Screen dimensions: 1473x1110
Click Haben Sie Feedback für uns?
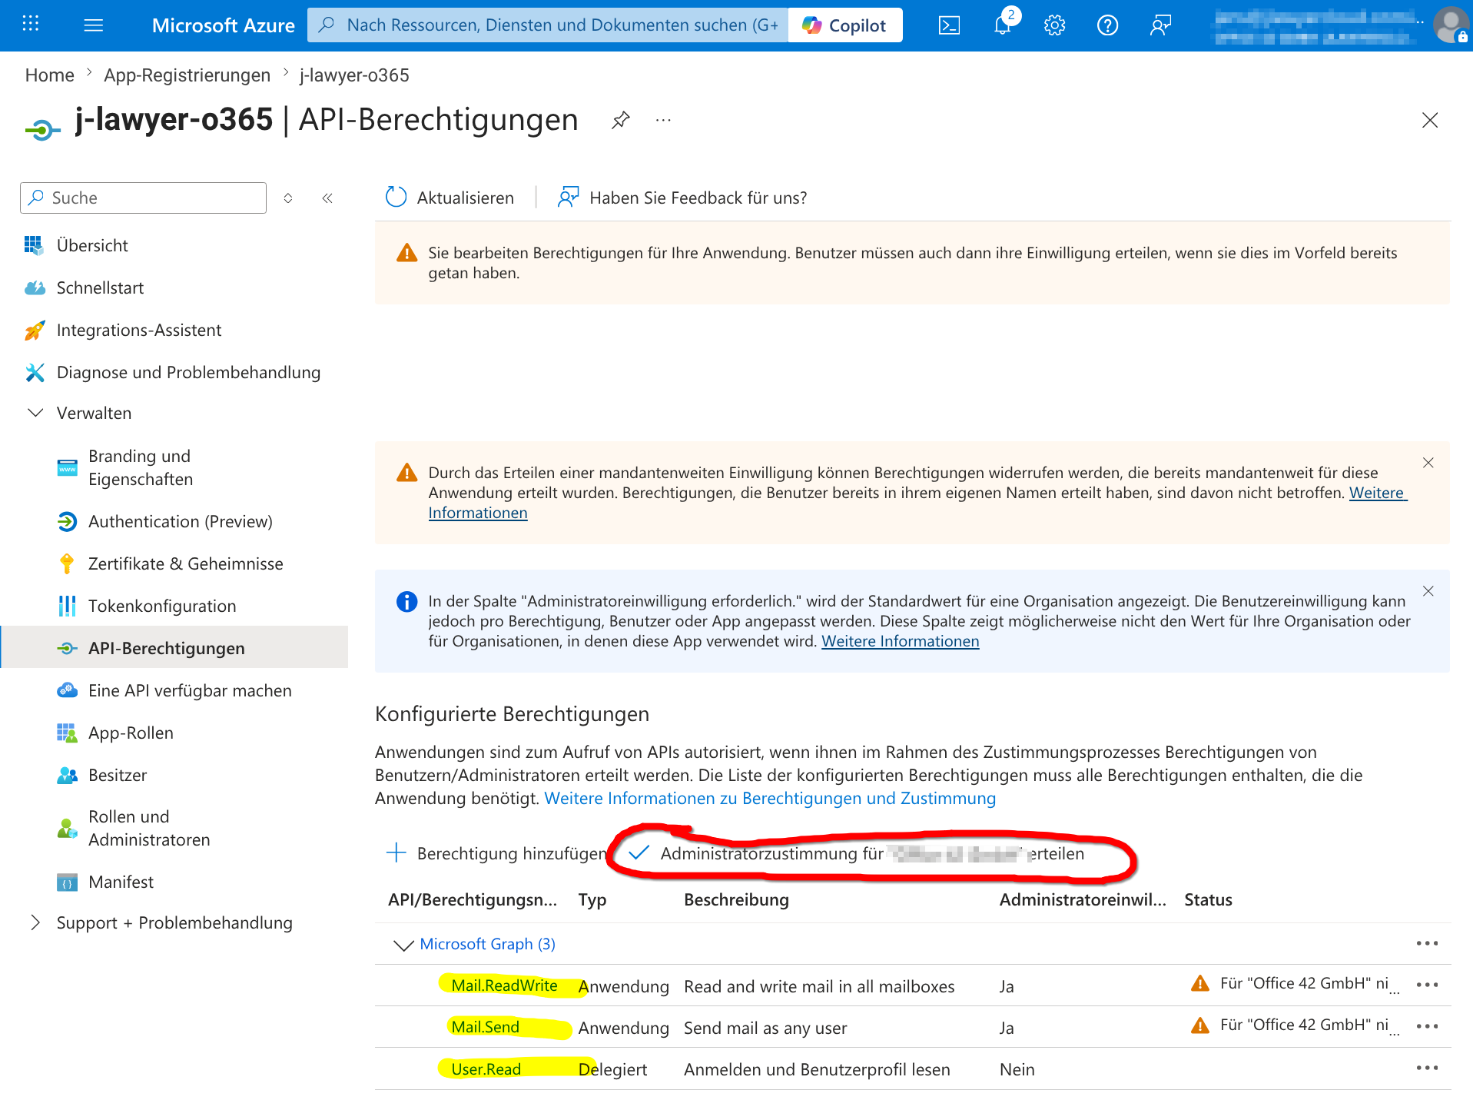pyautogui.click(x=682, y=198)
